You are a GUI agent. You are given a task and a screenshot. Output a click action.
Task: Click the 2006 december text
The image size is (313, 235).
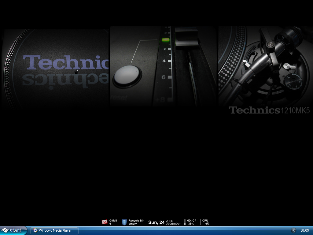coord(173,222)
